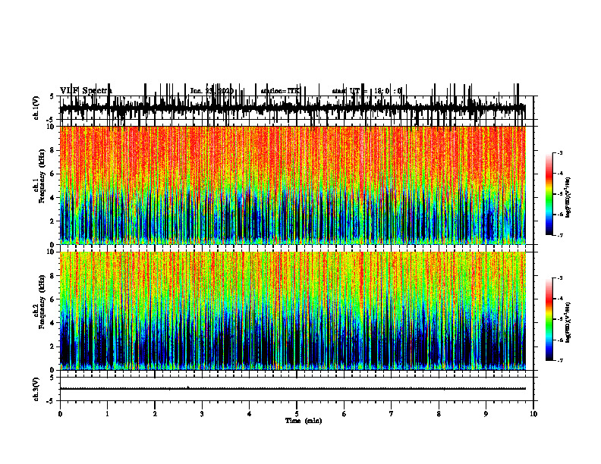Click the '2' tick on the time axis

click(155, 414)
